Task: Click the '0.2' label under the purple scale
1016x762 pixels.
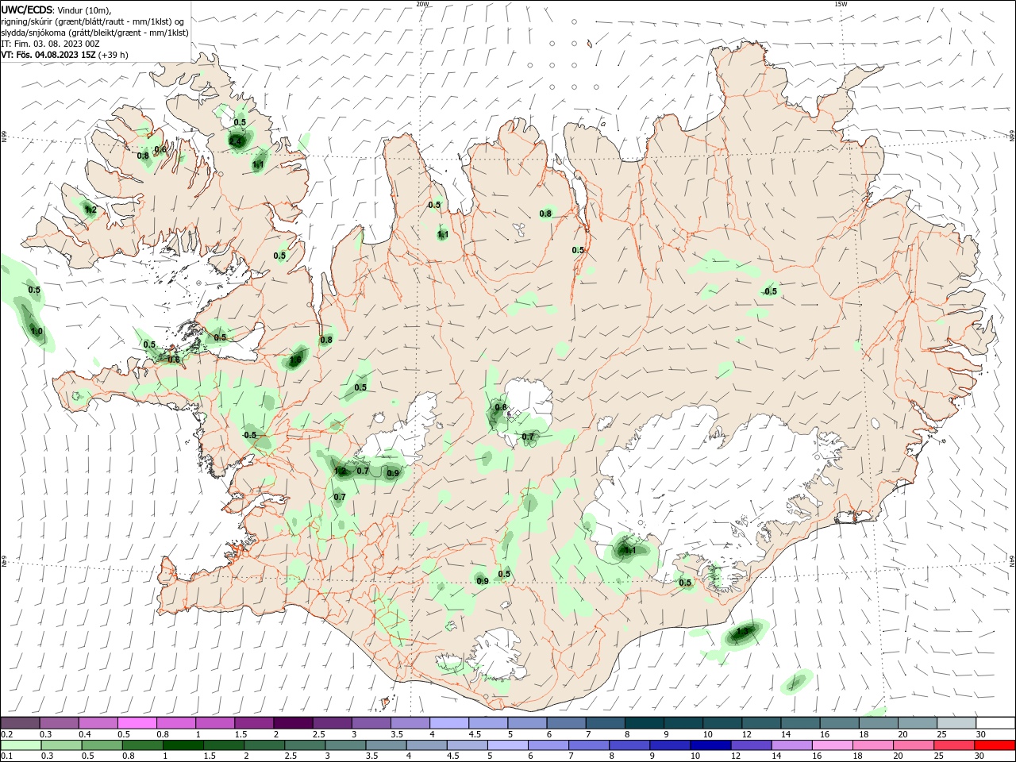Action: [x=6, y=734]
